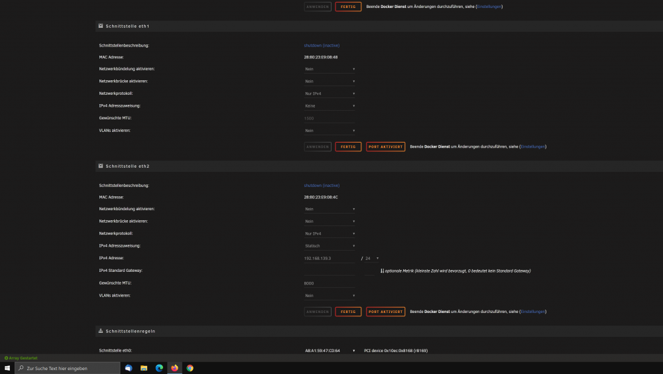Open eth2 Netzwerkbrücke aktivieren dropdown

click(330, 221)
